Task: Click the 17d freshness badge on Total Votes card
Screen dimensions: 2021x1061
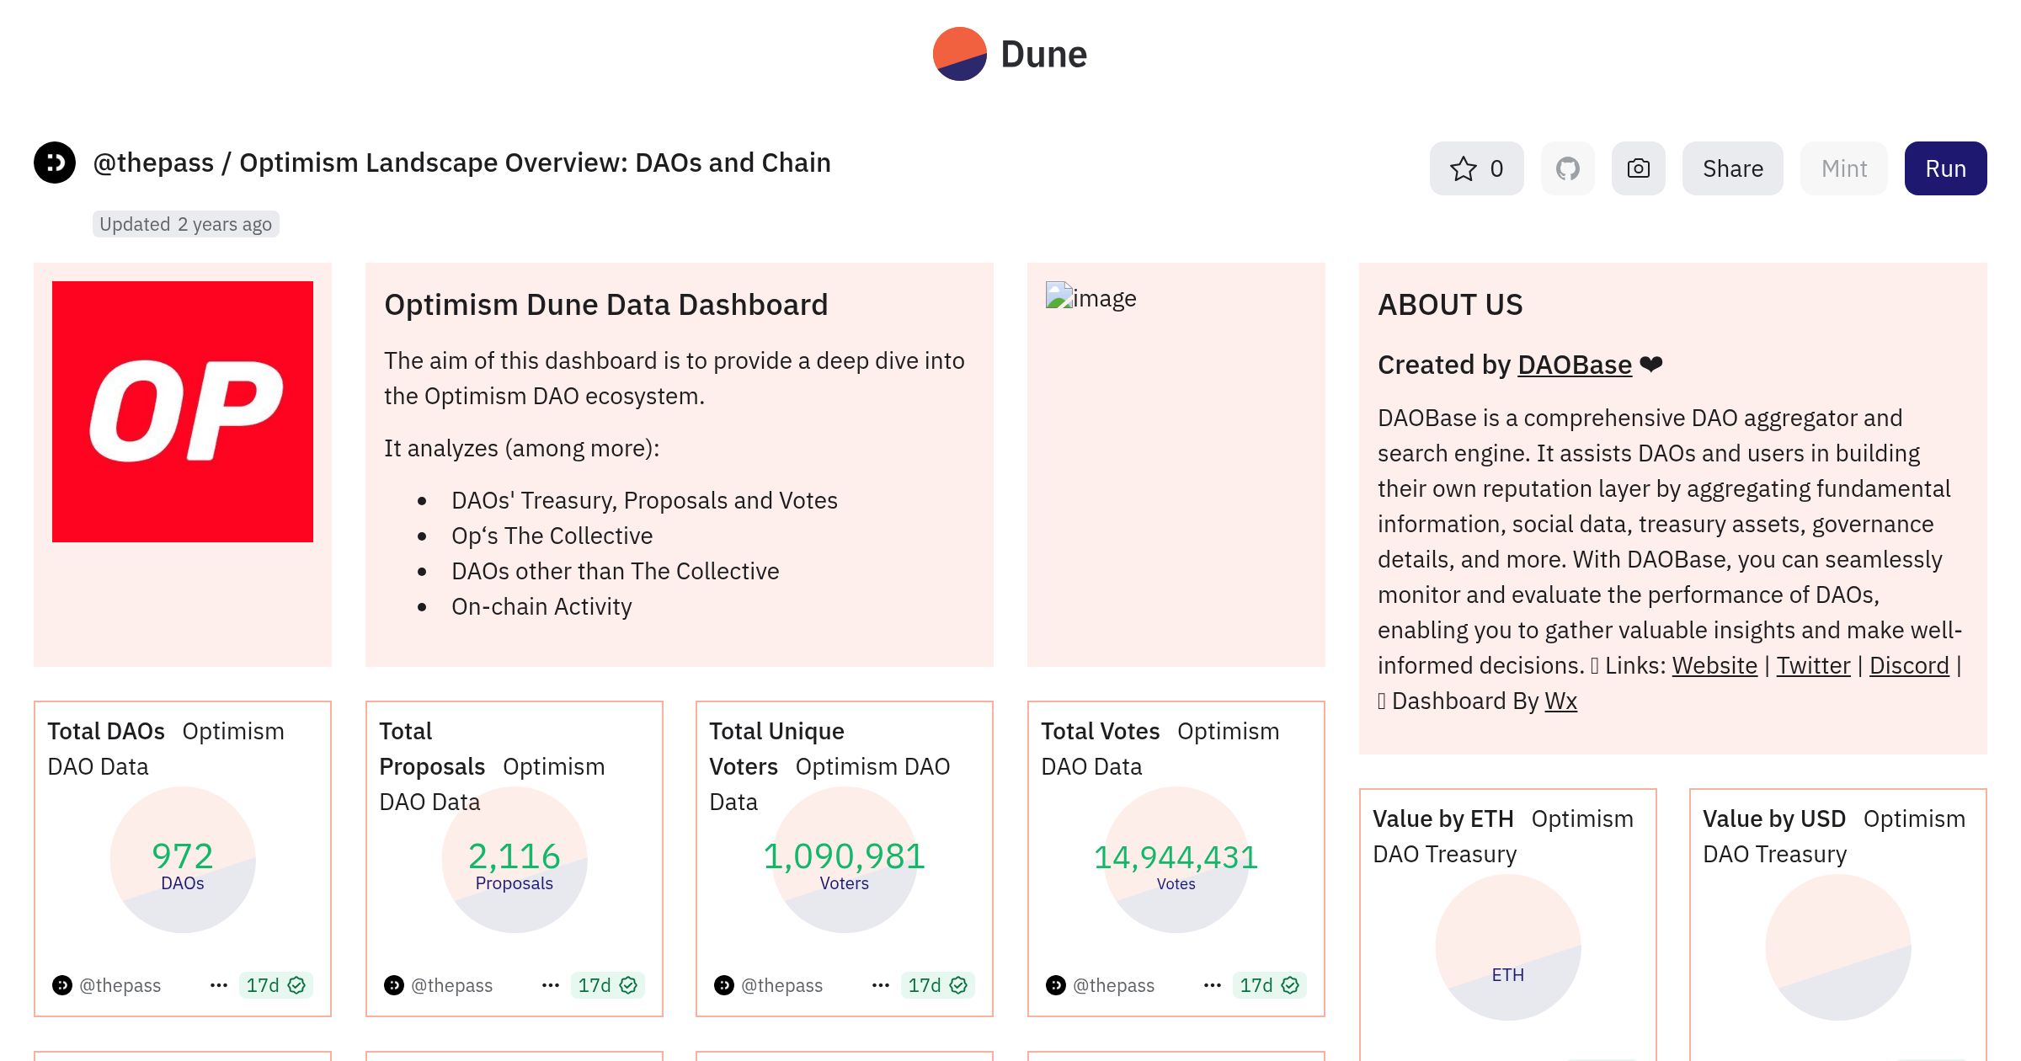Action: coord(1269,985)
